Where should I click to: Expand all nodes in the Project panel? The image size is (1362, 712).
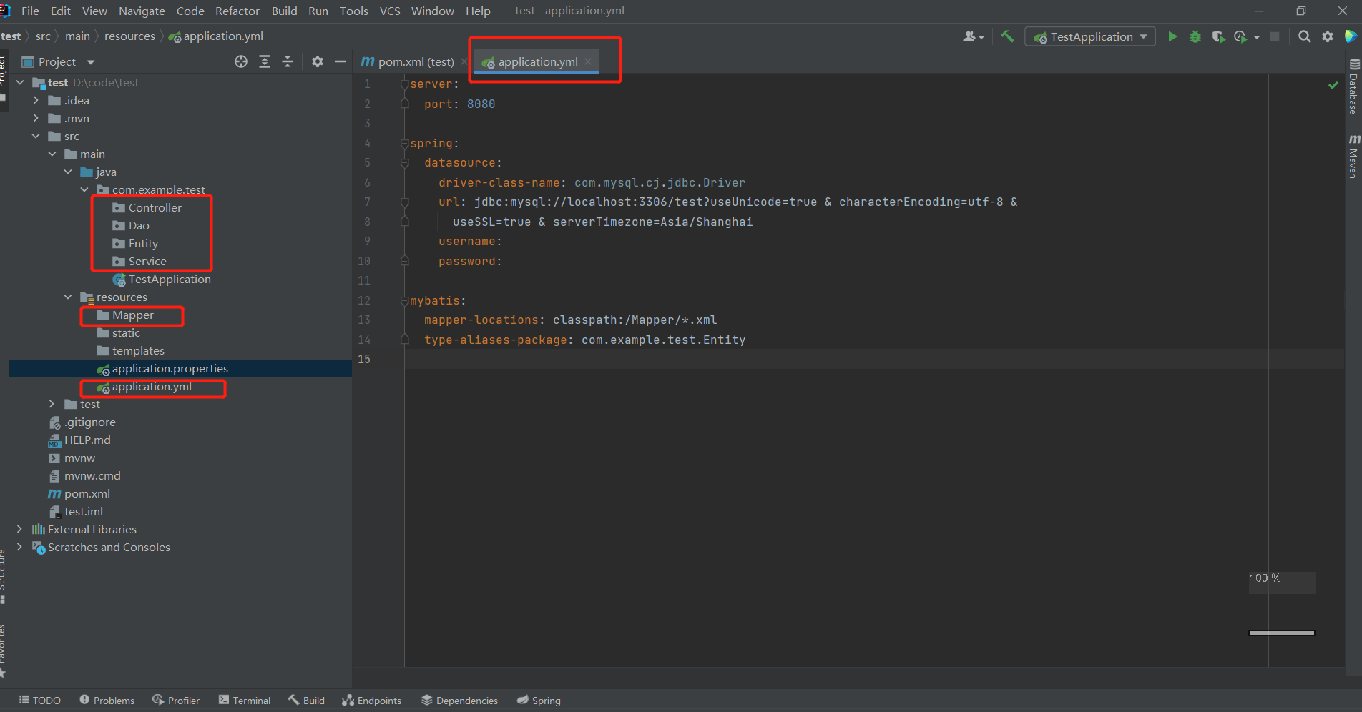click(265, 62)
